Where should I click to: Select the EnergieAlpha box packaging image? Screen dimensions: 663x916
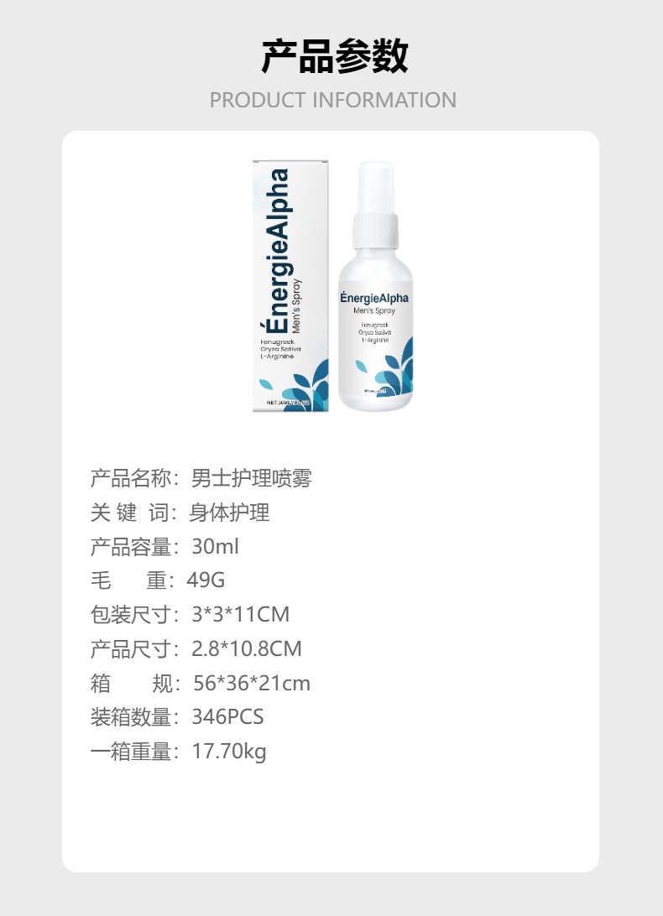tap(290, 286)
